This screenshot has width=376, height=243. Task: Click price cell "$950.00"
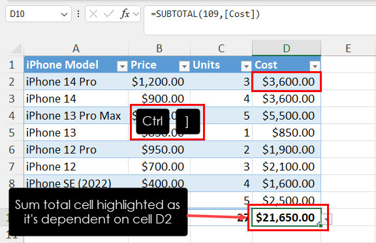tap(159, 150)
